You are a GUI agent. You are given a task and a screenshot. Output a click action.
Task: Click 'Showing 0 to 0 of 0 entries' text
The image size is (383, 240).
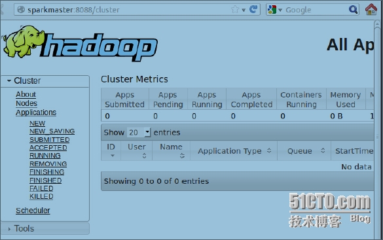(x=156, y=181)
